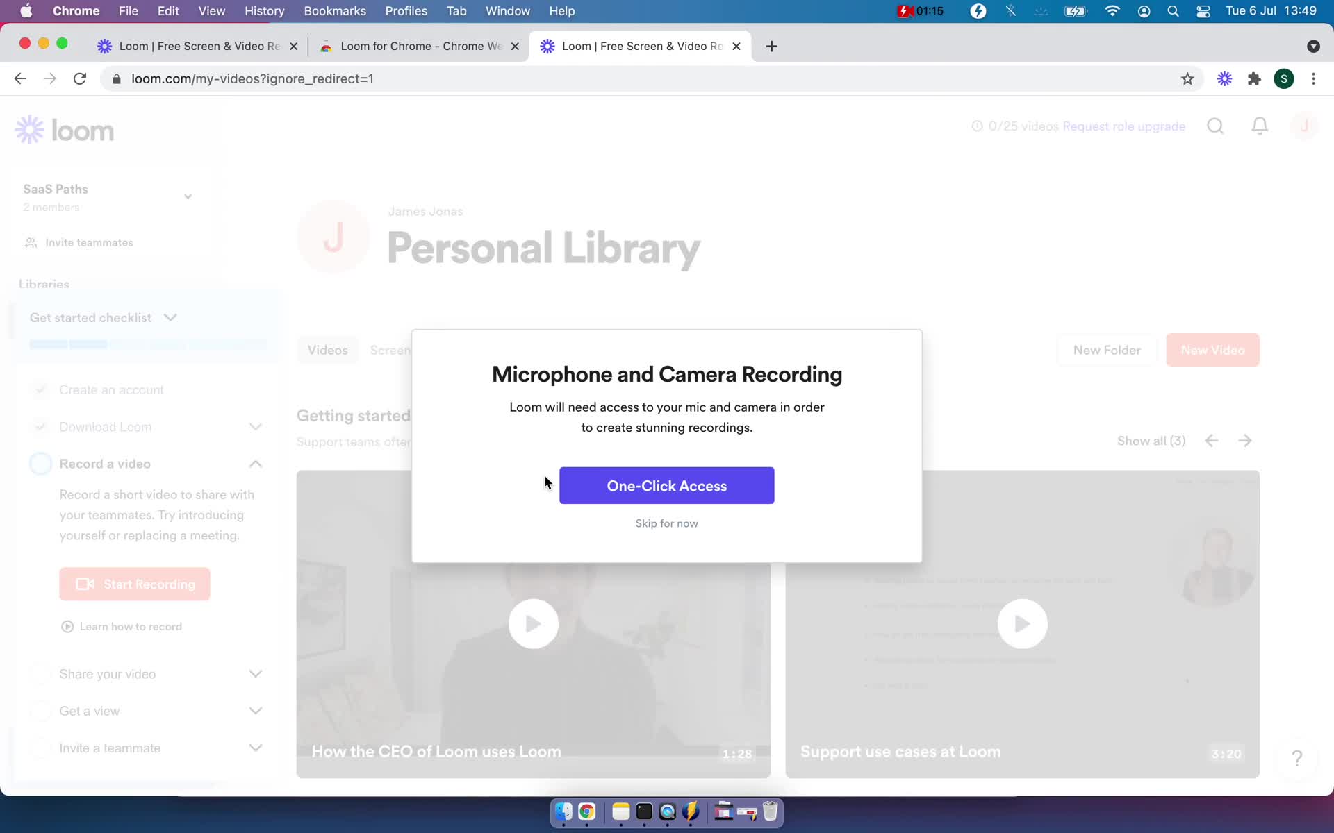Expand the SaaS Paths dropdown
This screenshot has height=833, width=1334.
click(x=188, y=196)
